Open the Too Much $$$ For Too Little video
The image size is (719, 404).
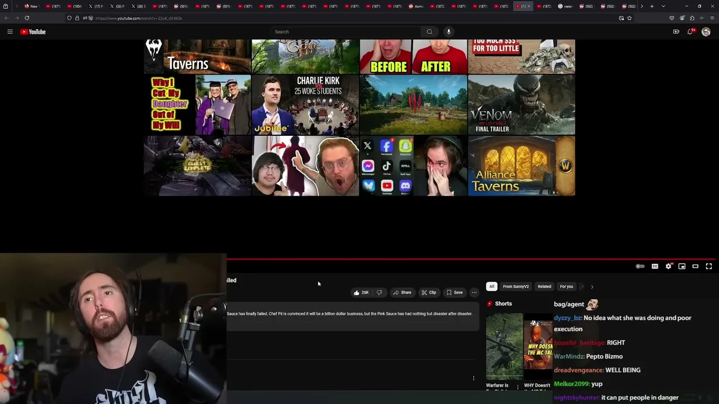tap(521, 56)
